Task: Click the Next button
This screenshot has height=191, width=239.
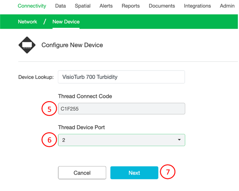Action: 134,173
